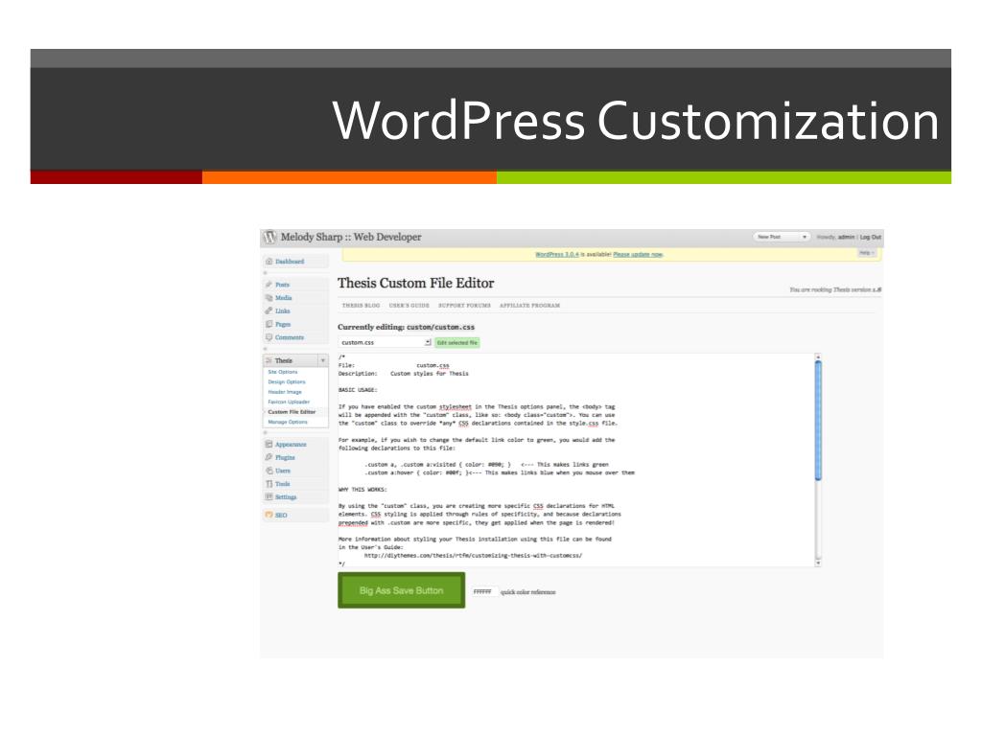Click the Pages document icon
This screenshot has height=736, width=982.
click(269, 324)
